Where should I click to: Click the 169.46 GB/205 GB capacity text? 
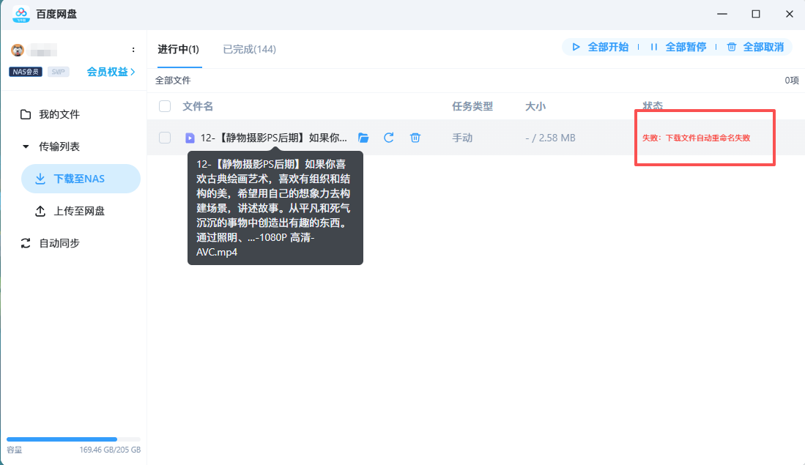pyautogui.click(x=110, y=450)
